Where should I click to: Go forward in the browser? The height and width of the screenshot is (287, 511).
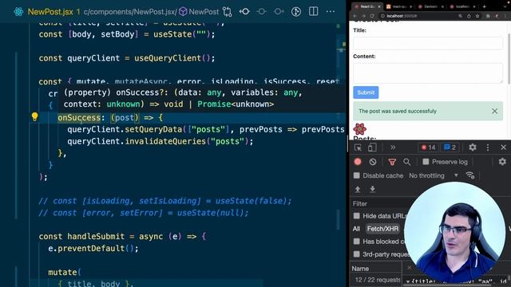pos(364,16)
